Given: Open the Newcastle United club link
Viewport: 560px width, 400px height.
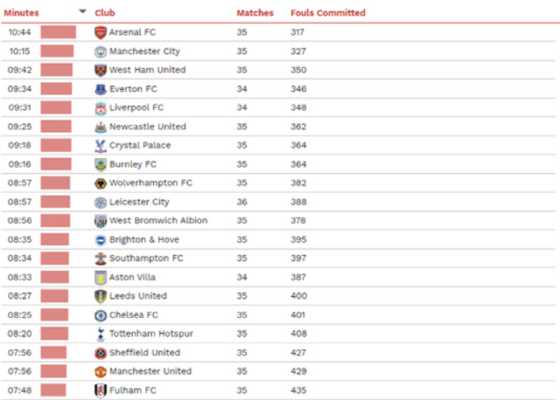Looking at the screenshot, I should tap(148, 127).
